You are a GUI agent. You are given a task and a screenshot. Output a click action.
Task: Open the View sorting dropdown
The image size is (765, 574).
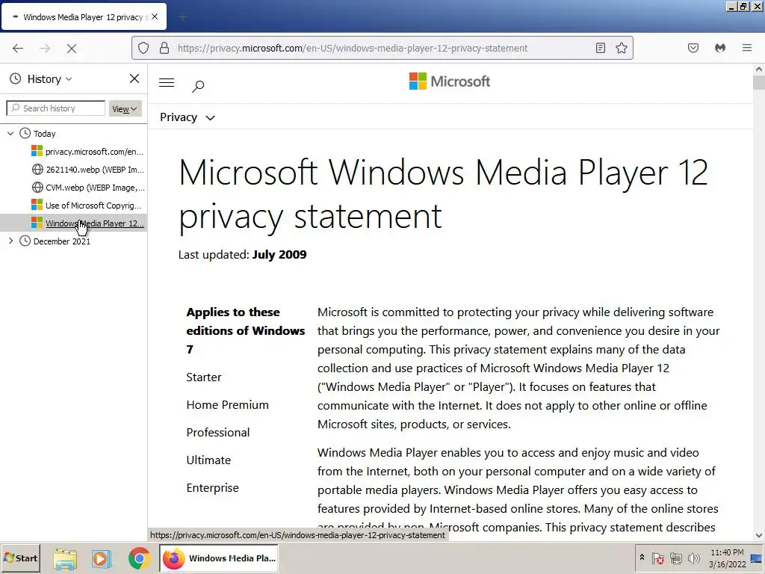[x=125, y=109]
